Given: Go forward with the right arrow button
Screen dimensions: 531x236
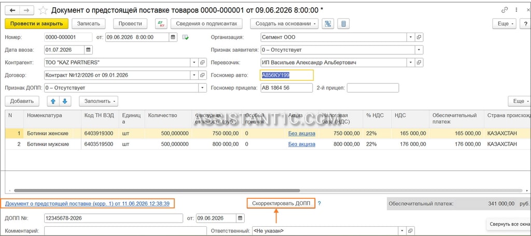Looking at the screenshot, I should (x=27, y=10).
